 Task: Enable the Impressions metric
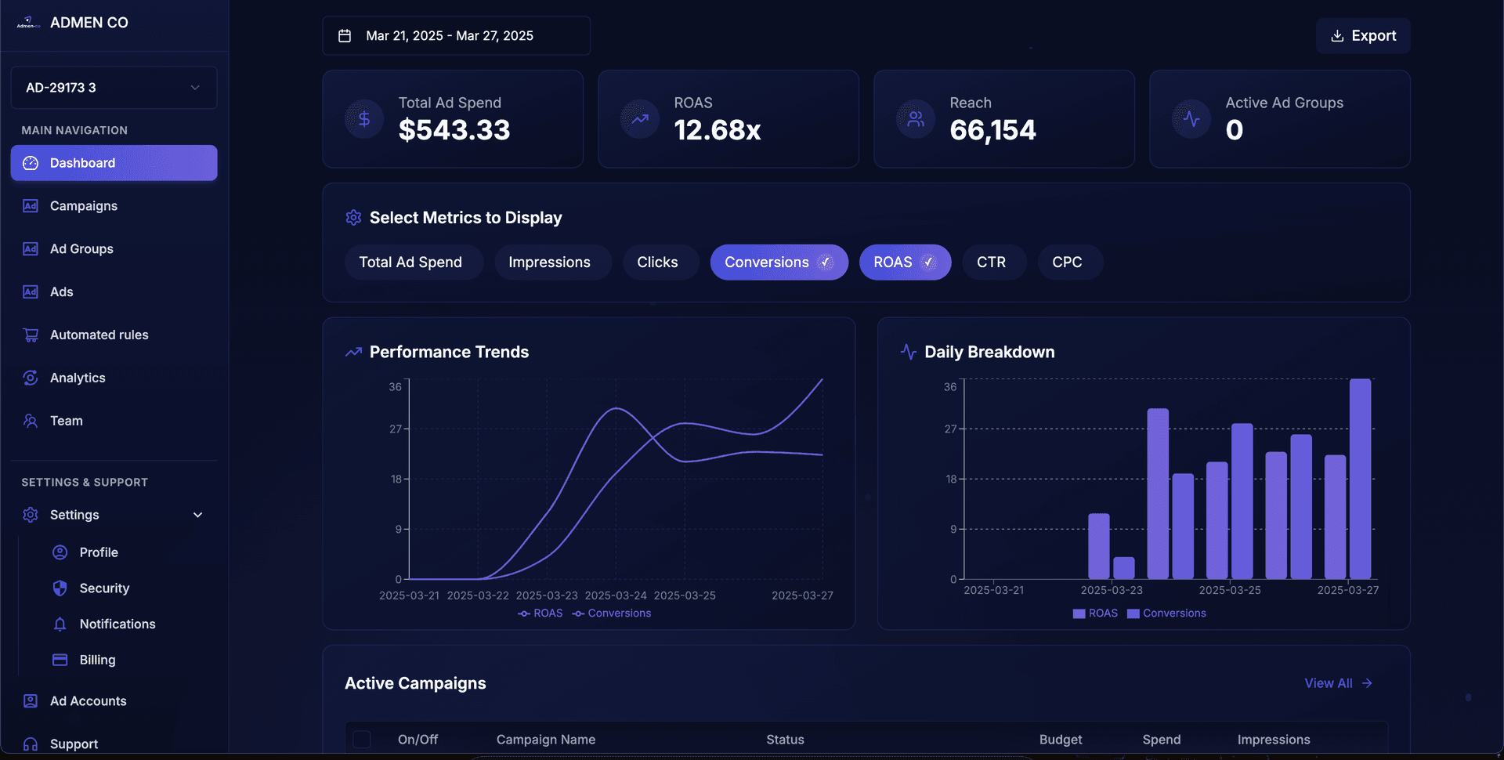552,262
